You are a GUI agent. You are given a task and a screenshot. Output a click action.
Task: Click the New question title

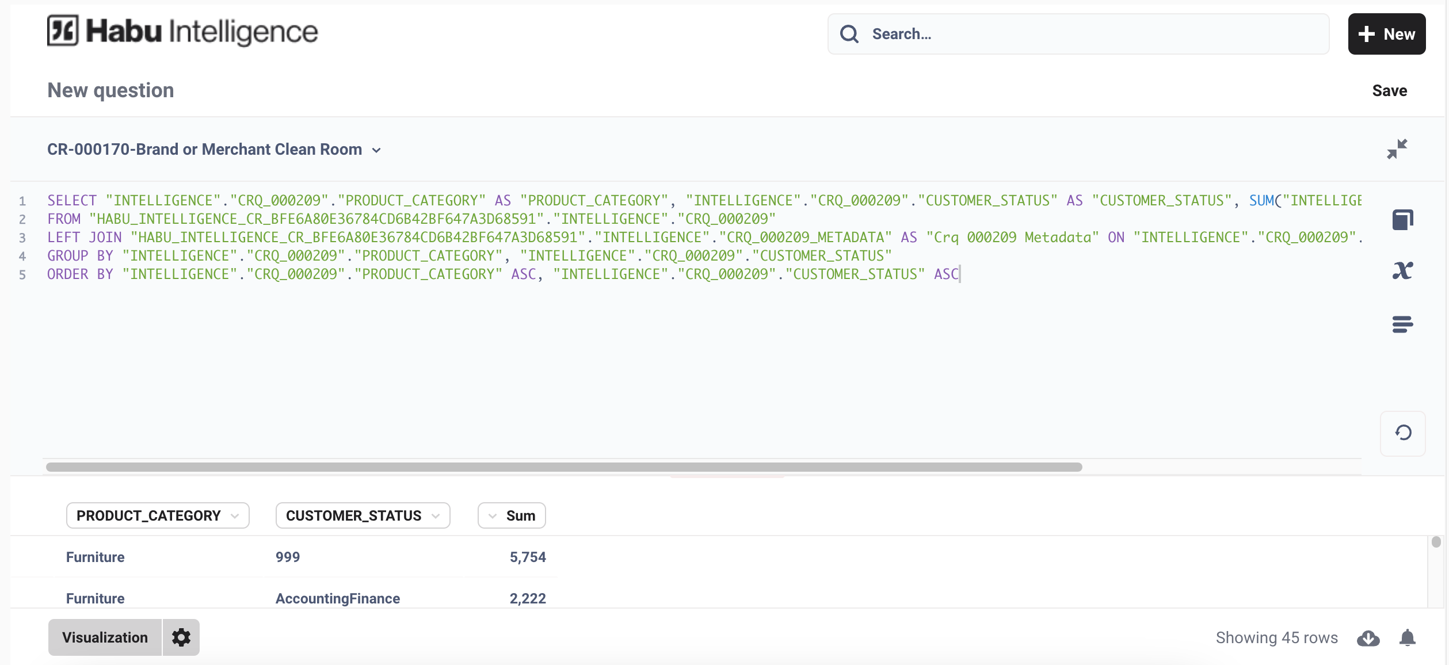click(x=110, y=90)
